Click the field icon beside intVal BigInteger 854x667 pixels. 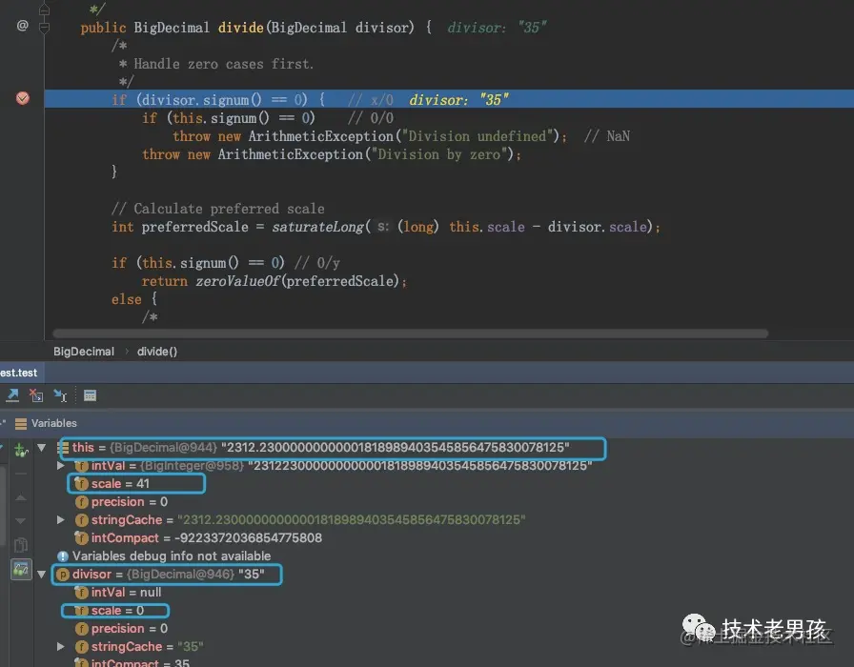(82, 466)
